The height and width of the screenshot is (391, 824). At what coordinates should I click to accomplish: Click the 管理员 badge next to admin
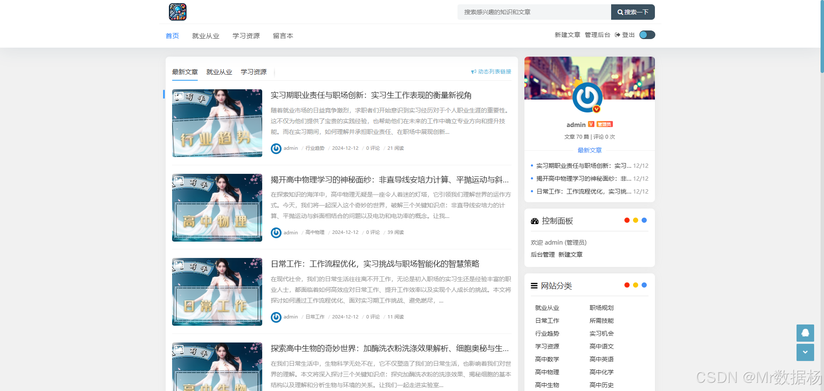(x=604, y=124)
